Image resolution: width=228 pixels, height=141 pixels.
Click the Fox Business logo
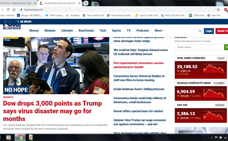tap(12, 26)
